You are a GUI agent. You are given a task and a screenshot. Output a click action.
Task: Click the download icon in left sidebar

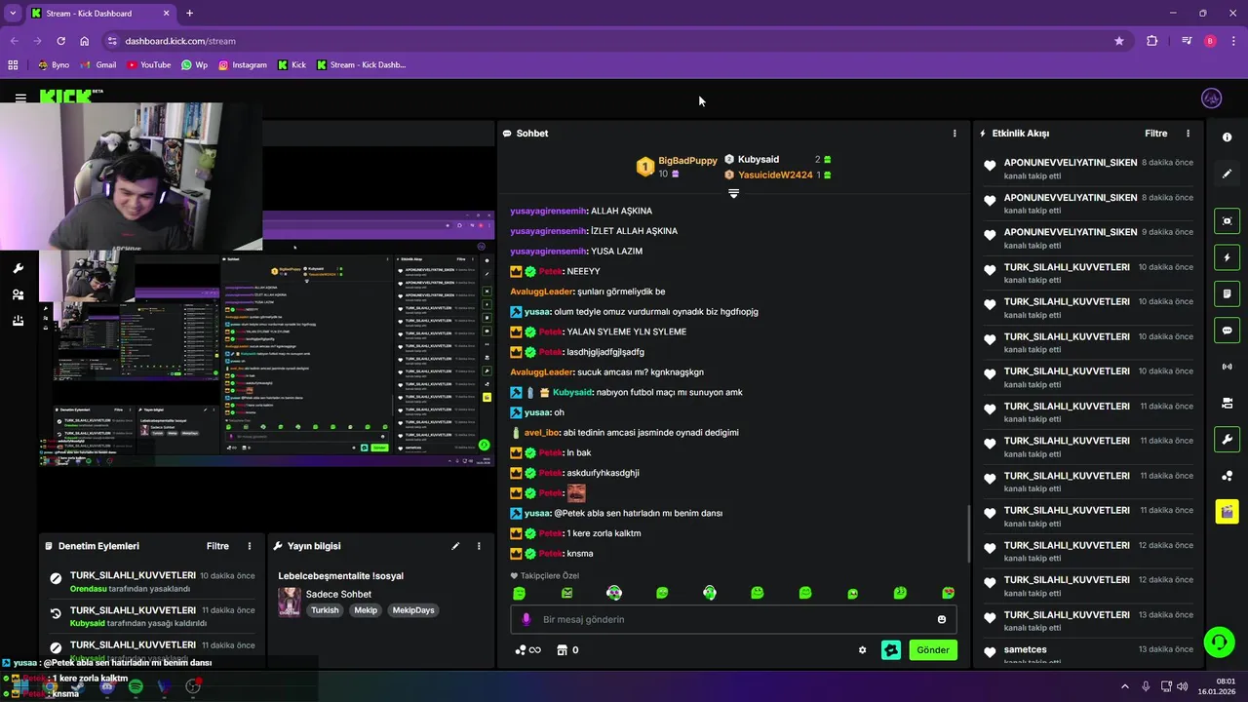pos(18,320)
